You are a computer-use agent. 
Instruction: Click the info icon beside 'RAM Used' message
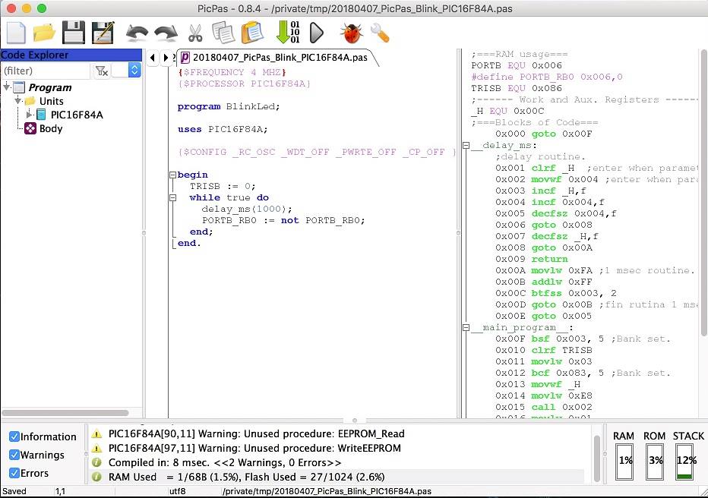click(x=96, y=478)
